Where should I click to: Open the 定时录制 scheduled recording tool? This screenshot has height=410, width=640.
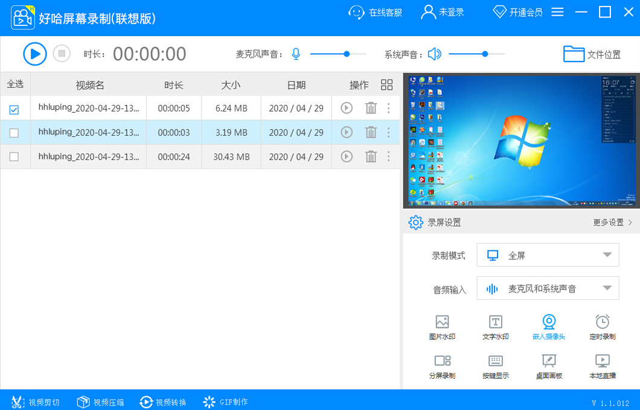pyautogui.click(x=601, y=326)
